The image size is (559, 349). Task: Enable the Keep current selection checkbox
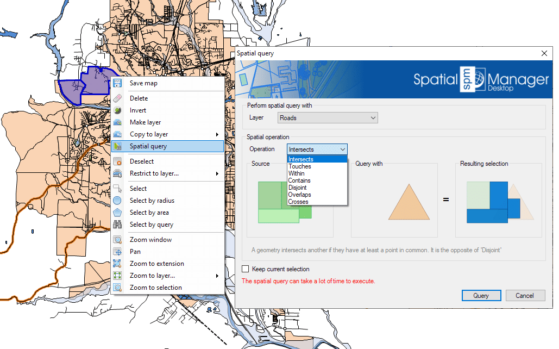coord(246,269)
